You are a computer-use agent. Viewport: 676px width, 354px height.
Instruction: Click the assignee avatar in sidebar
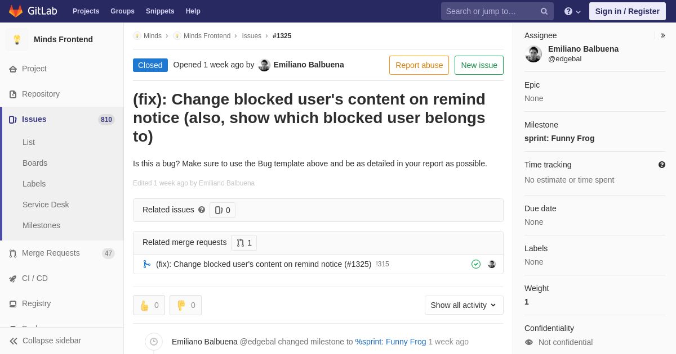point(533,54)
